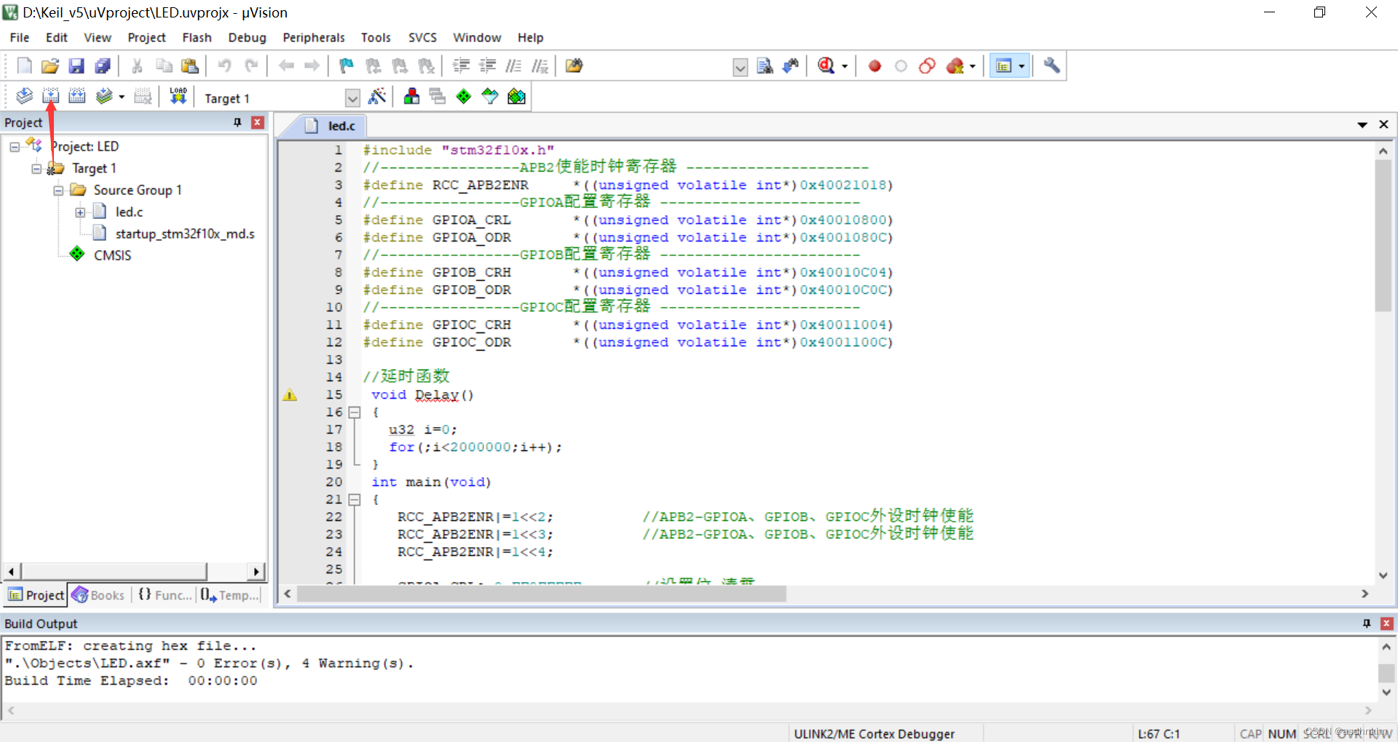Manage Run-Time Environment using the green diamond icon
The width and height of the screenshot is (1398, 742).
(464, 96)
